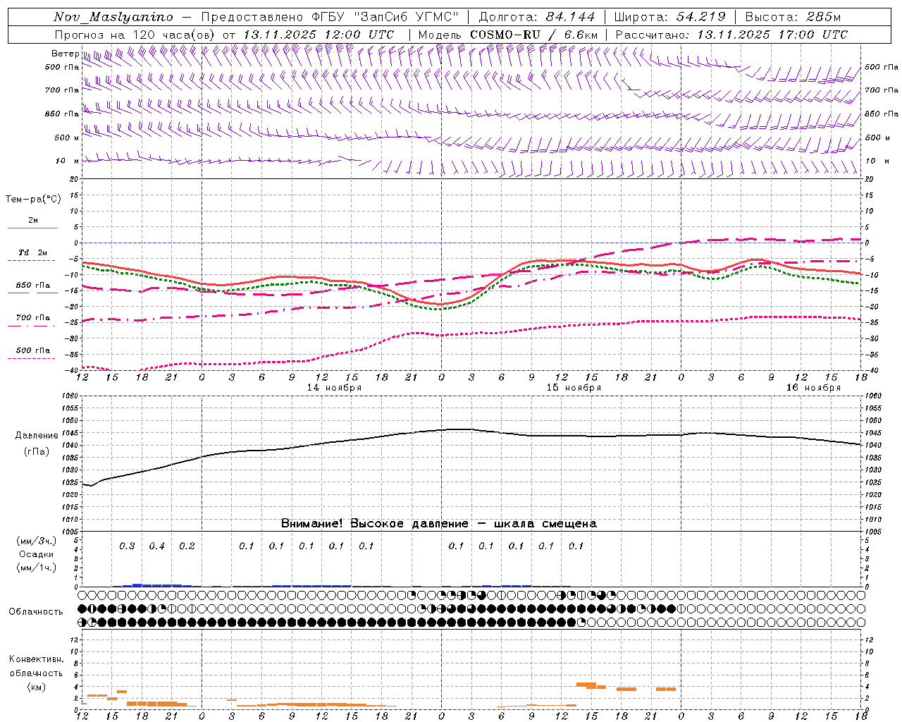
Task: Click the 'Осадки' precipitation label
Action: (37, 554)
